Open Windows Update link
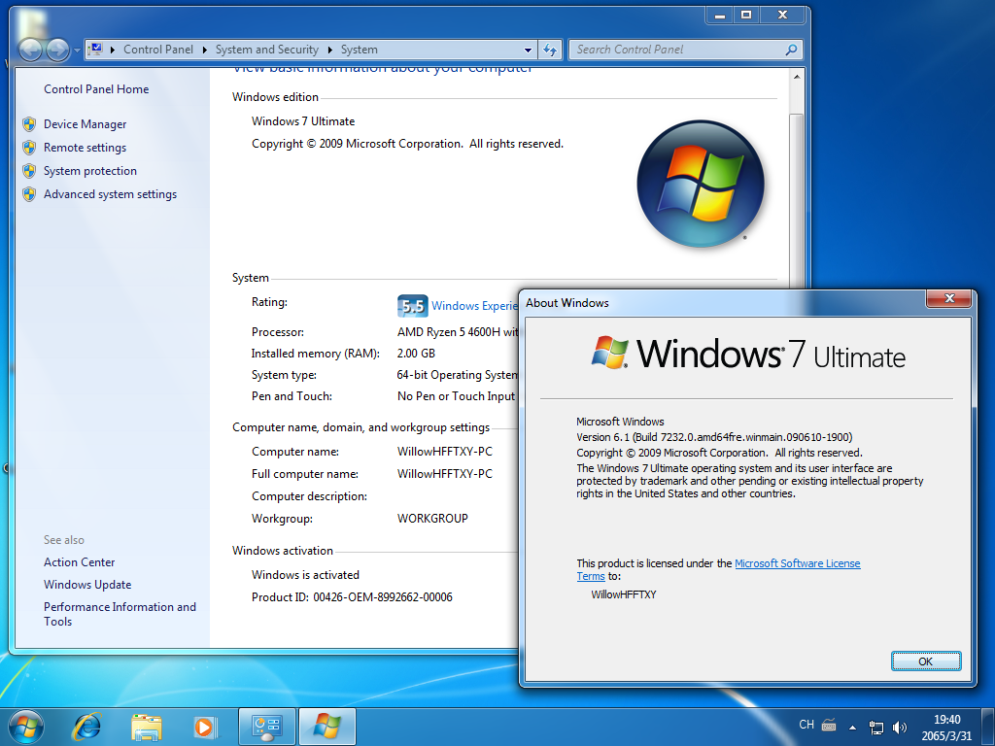Viewport: 995px width, 746px height. pos(87,585)
